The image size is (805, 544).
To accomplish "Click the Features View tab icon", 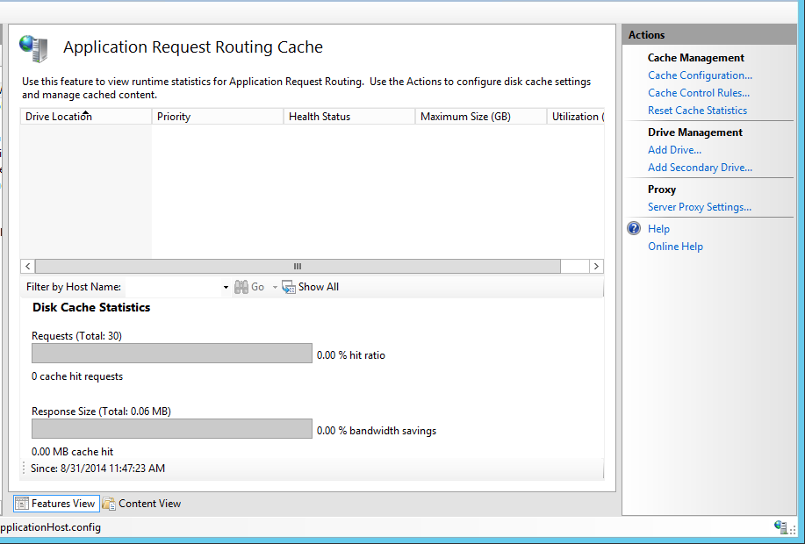I will click(22, 504).
